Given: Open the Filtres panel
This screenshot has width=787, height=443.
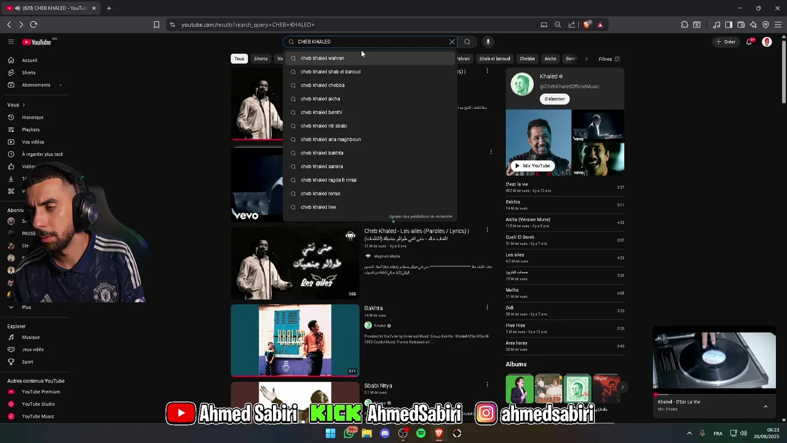Looking at the screenshot, I should coord(609,59).
